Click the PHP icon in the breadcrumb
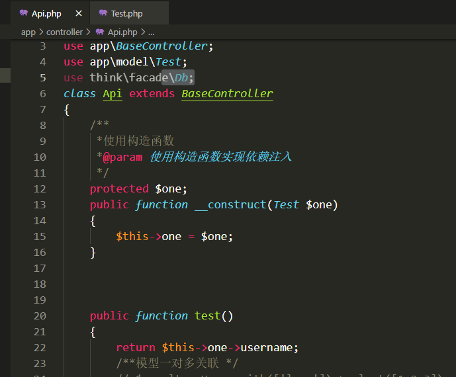 pyautogui.click(x=100, y=32)
